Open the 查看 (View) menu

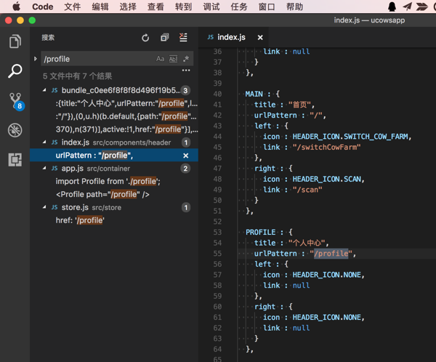[x=156, y=7]
